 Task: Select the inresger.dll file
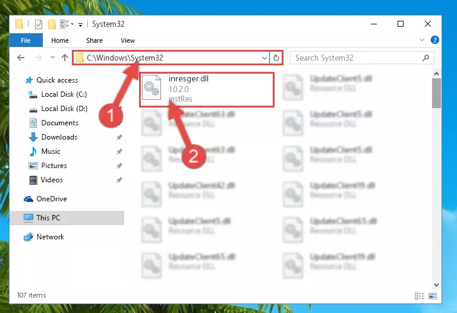207,90
